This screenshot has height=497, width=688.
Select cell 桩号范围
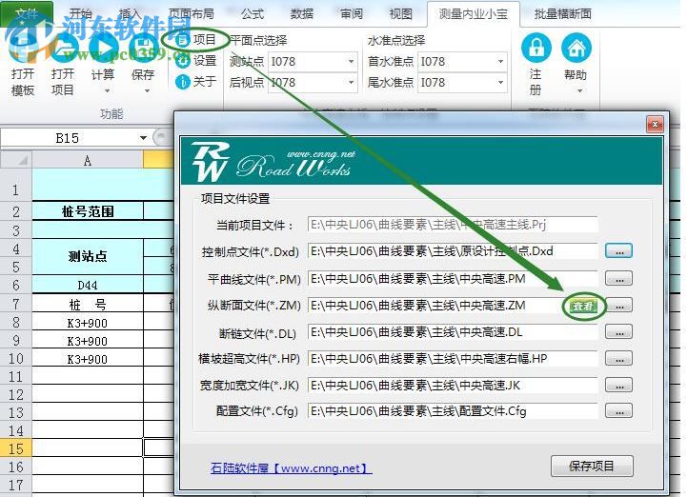click(x=88, y=211)
